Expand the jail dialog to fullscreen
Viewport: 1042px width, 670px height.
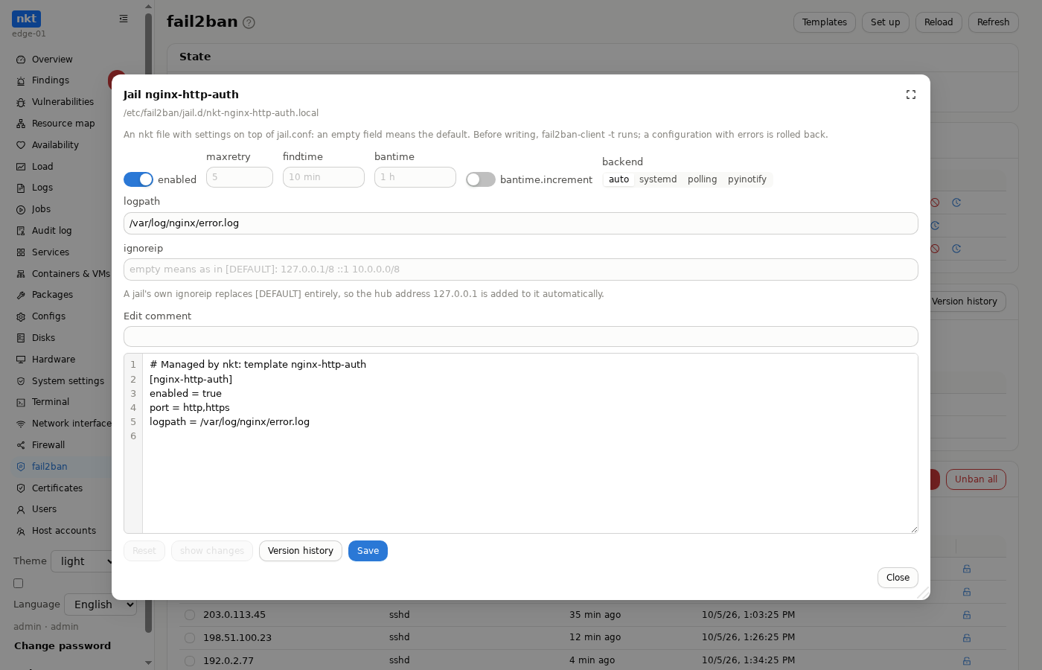[x=911, y=95]
